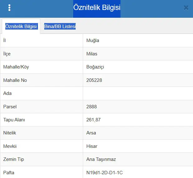Click the Öznitelik Bilgisi header title

point(97,7)
